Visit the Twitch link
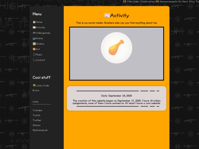The height and width of the screenshot is (149, 199). click(36, 115)
